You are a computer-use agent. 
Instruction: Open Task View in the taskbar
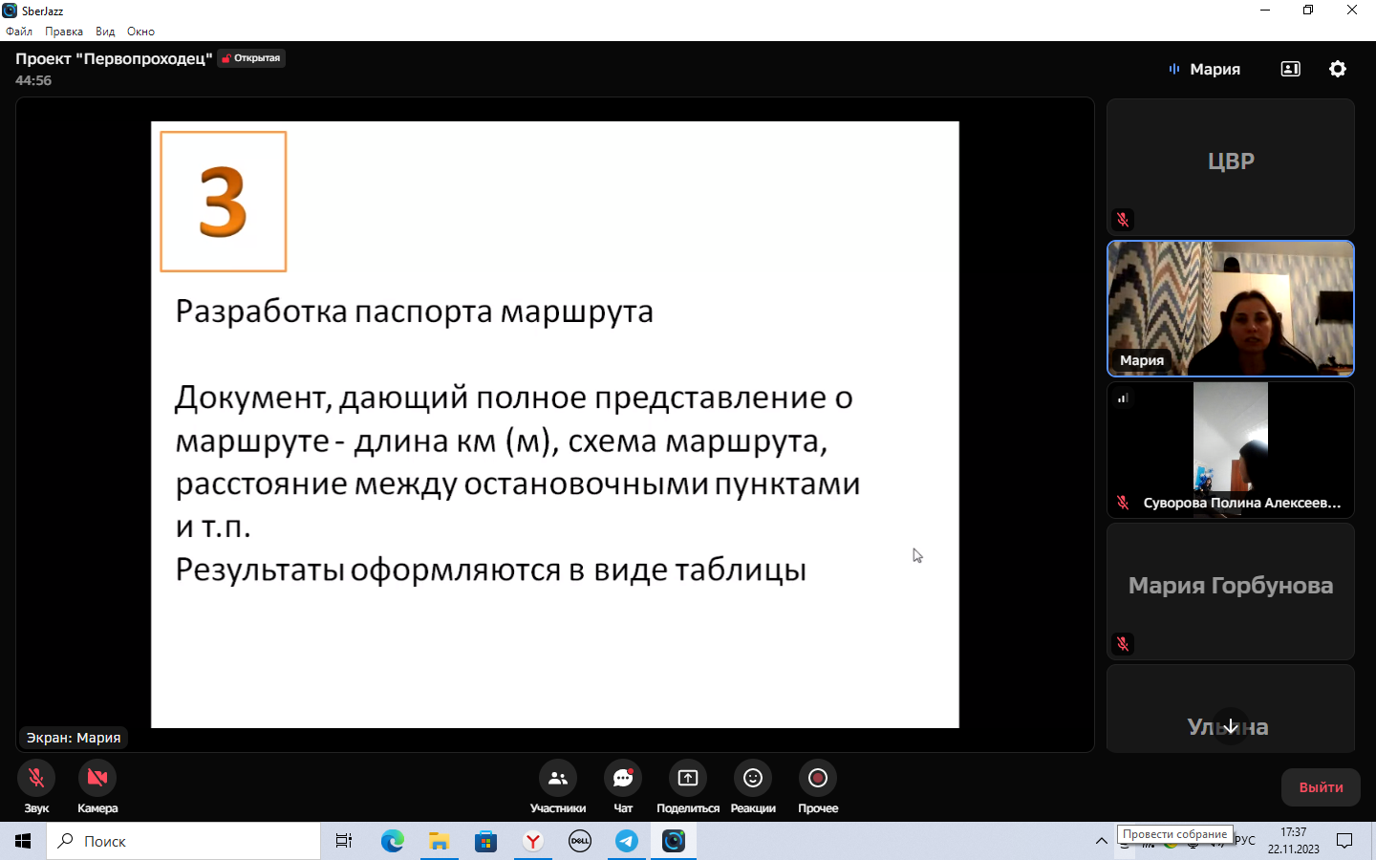tap(344, 841)
